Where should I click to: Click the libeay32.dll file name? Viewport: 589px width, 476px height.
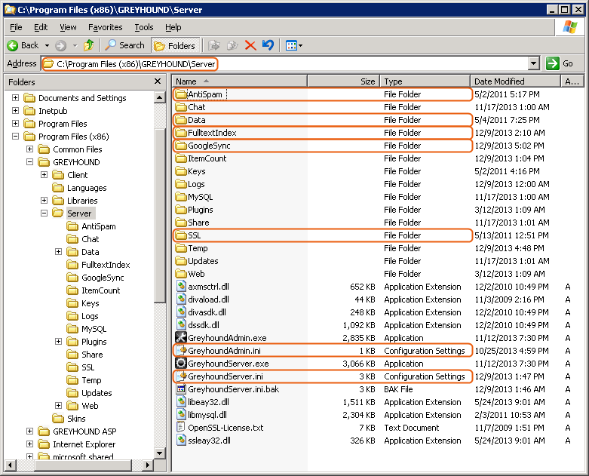(208, 402)
